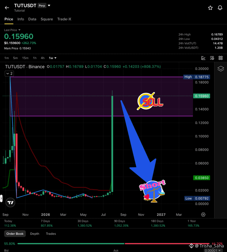Open the chart layout grid icon

click(220, 58)
